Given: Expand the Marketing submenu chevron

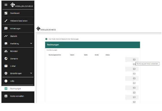Looking at the screenshot, I should [x=31, y=44].
